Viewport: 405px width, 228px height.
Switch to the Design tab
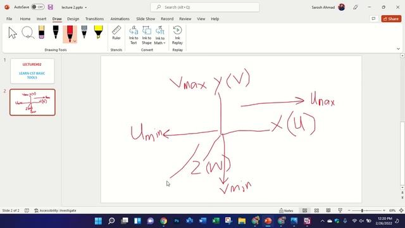73,19
